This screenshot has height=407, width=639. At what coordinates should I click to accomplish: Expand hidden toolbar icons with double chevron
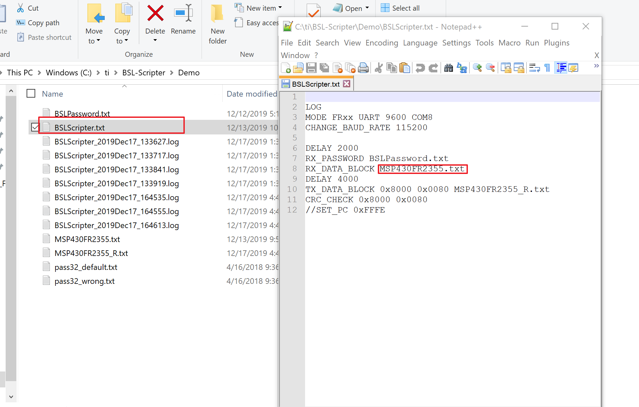click(x=596, y=66)
